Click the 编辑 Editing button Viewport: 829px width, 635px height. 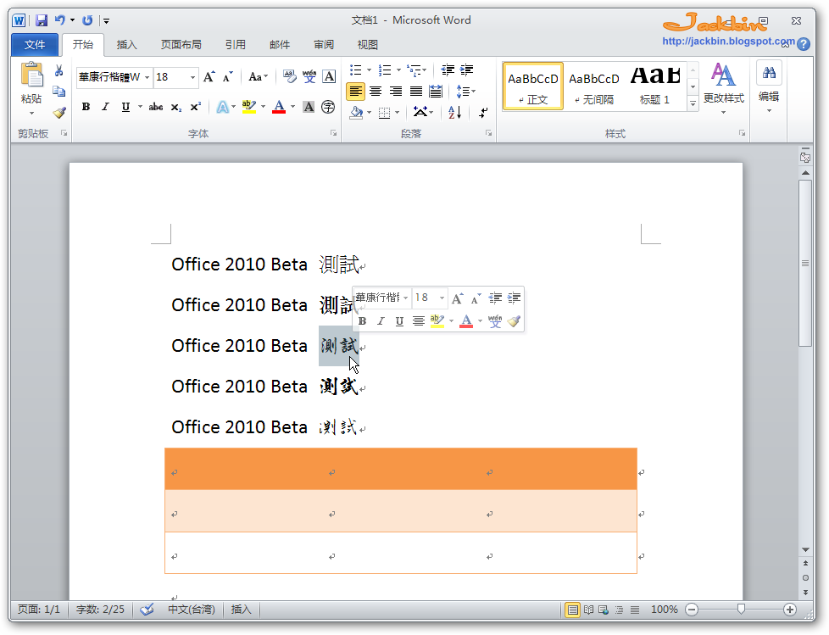(x=769, y=86)
